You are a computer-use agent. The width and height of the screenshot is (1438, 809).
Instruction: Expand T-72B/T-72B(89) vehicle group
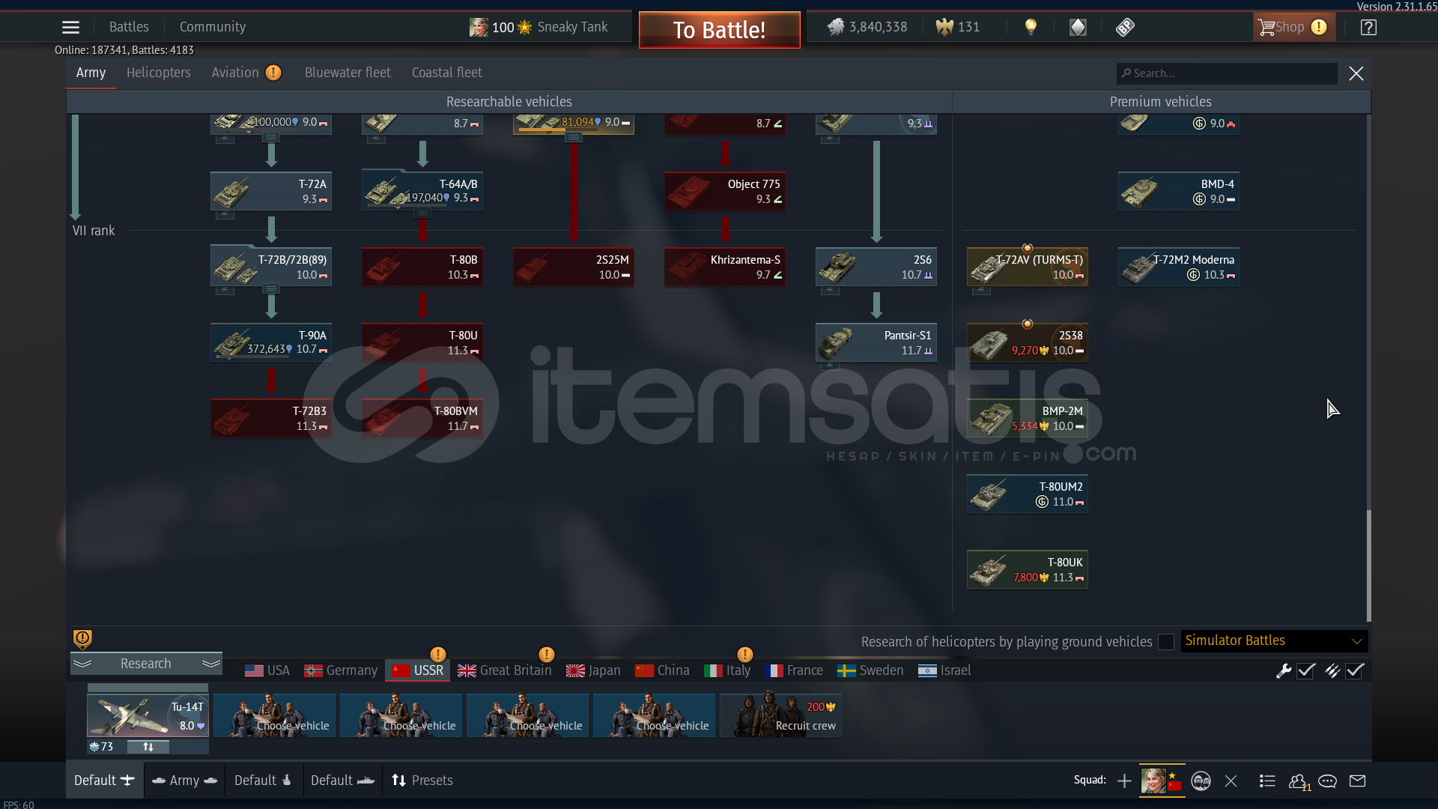271,289
